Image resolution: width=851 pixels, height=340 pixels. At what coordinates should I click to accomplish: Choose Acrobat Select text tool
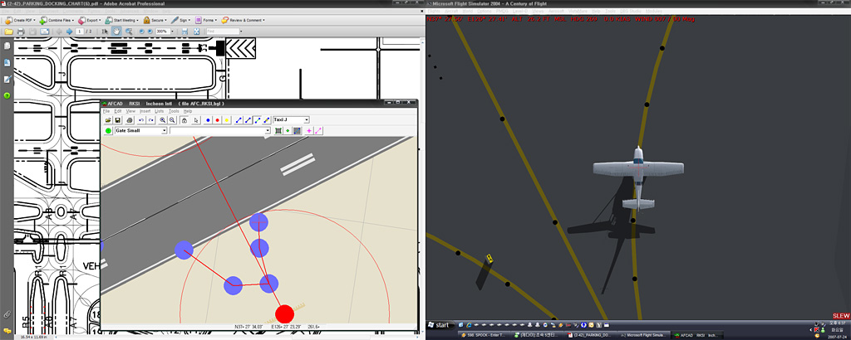click(105, 32)
